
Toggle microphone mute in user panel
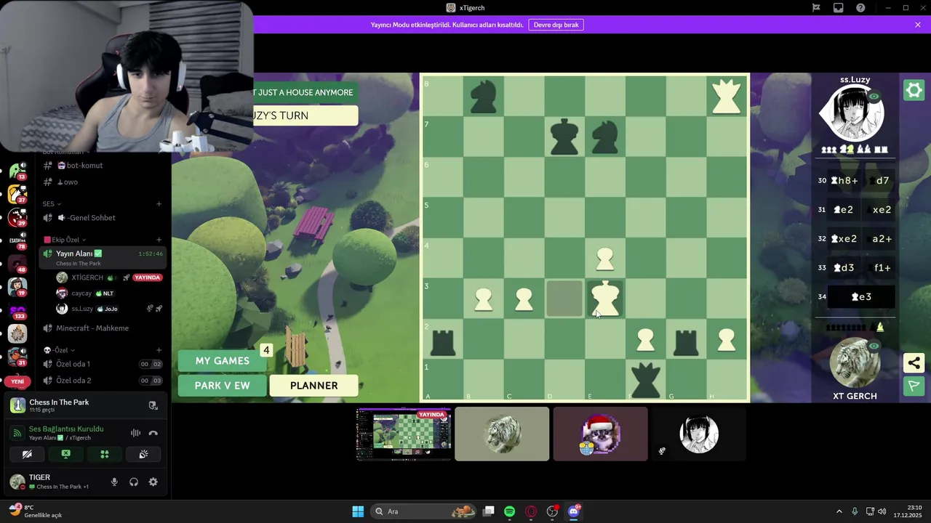point(114,482)
